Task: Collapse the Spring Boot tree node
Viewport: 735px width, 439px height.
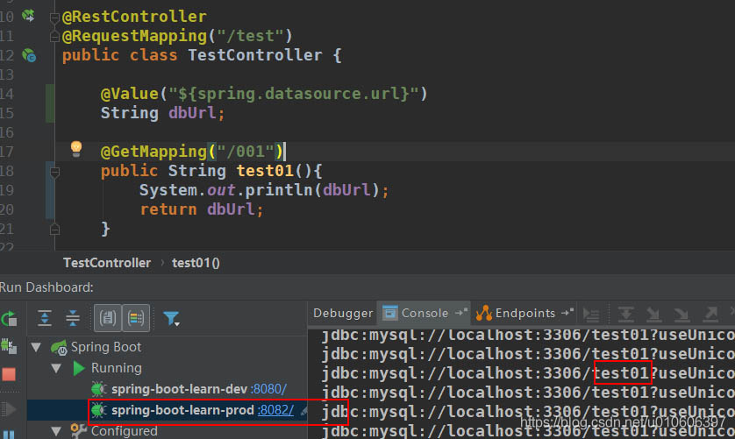Action: click(36, 347)
